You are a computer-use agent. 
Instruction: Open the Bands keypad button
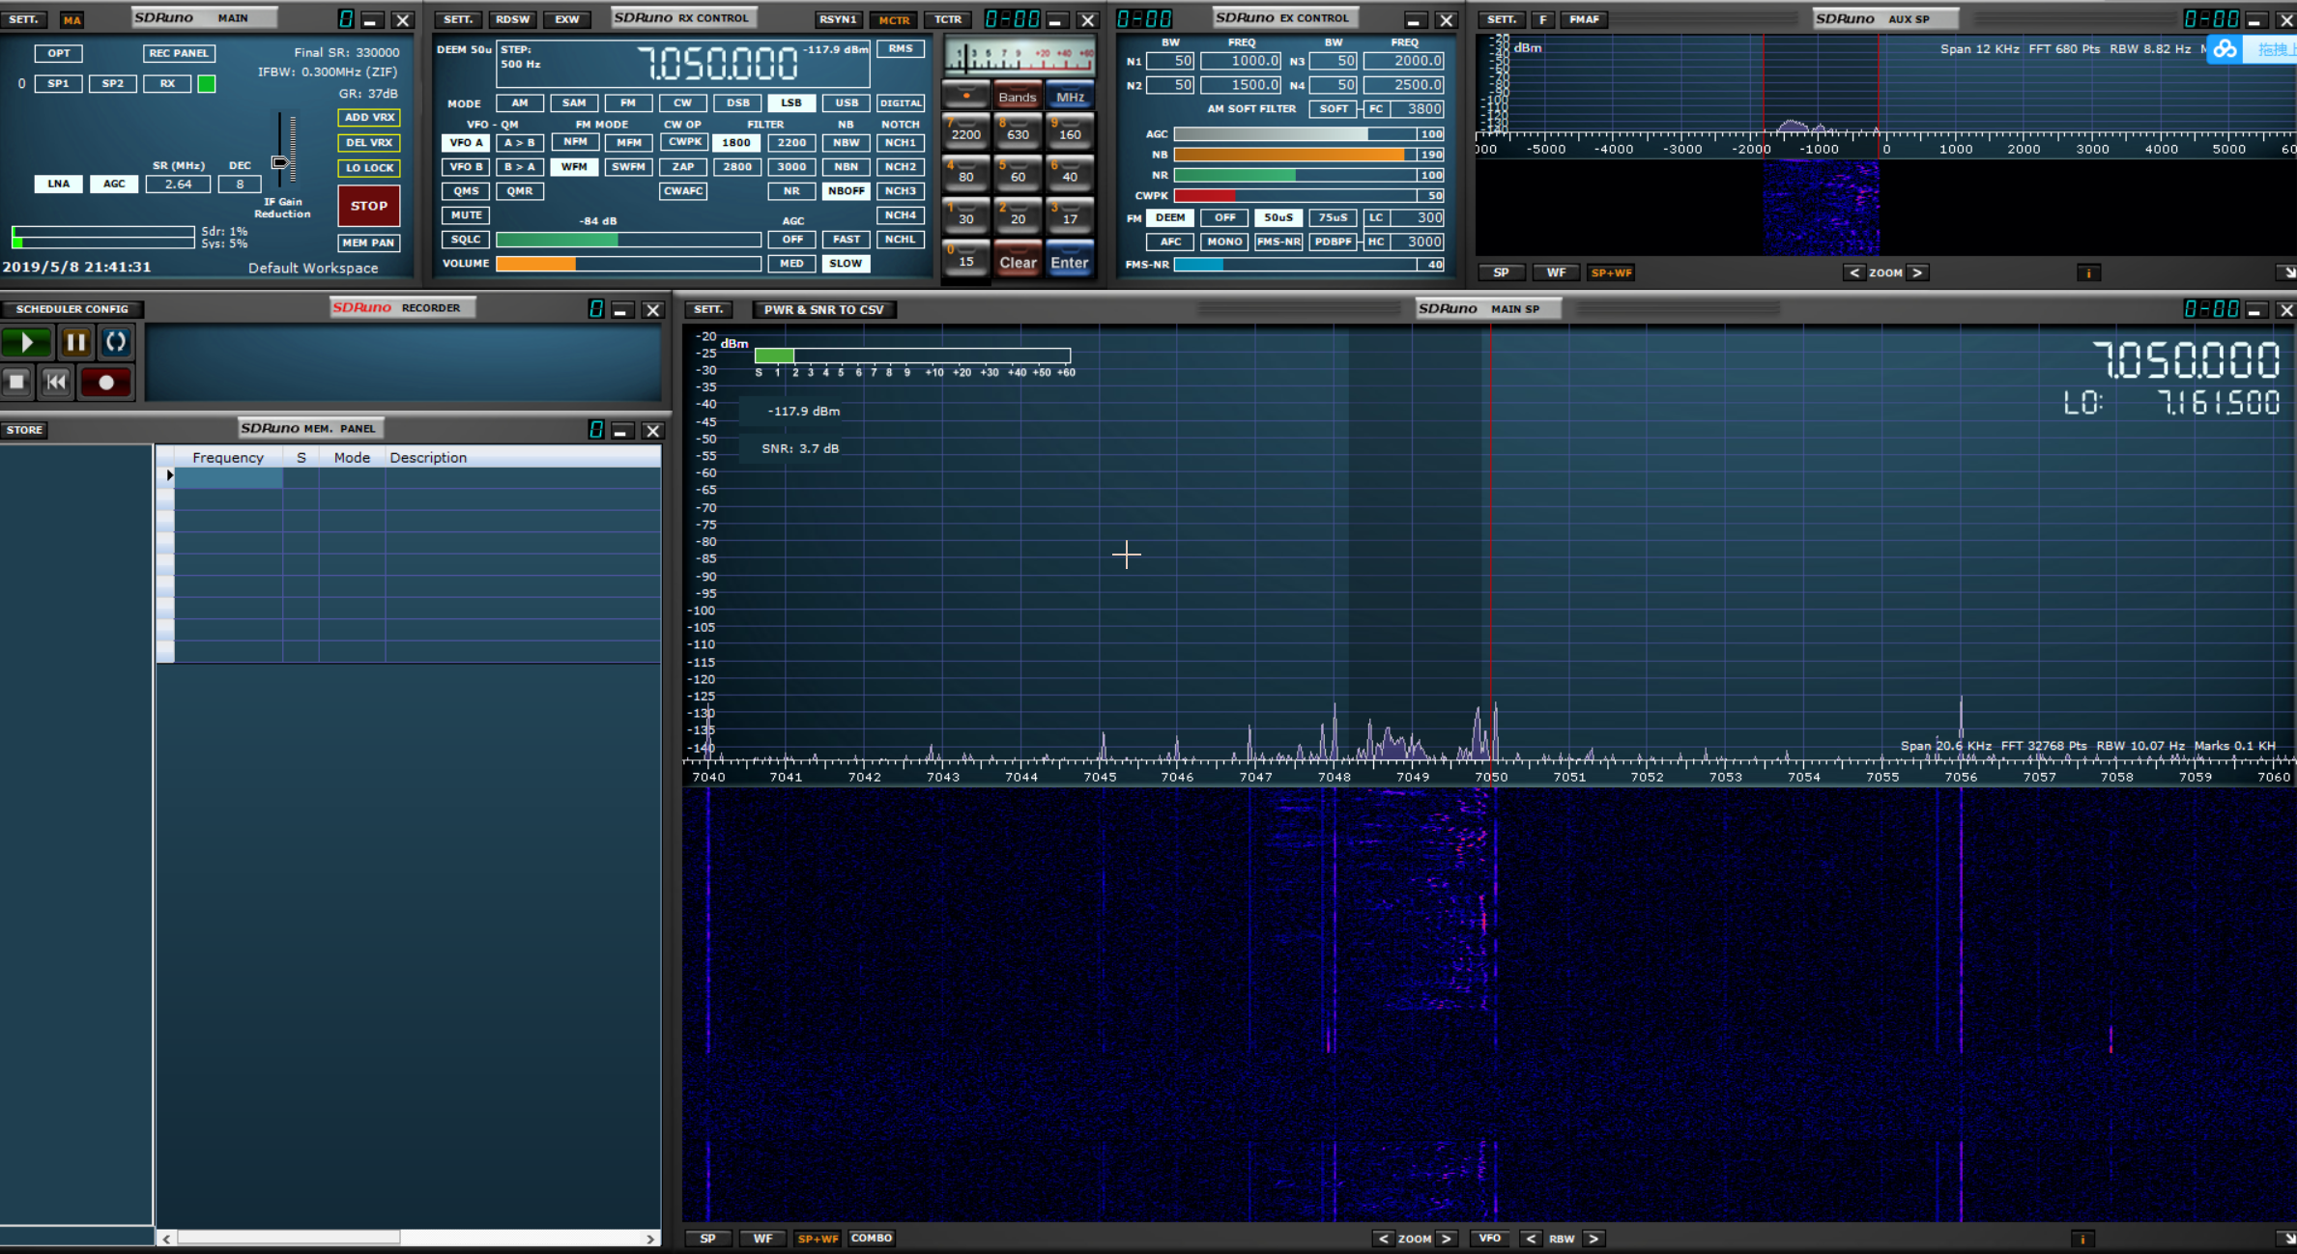click(1017, 97)
